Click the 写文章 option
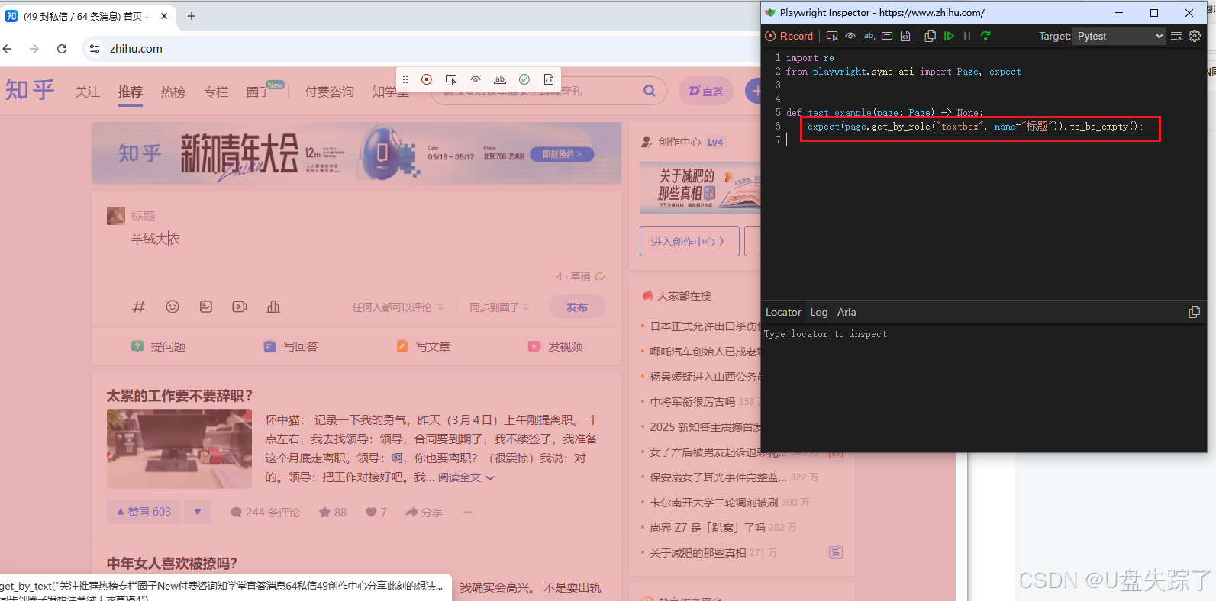The height and width of the screenshot is (601, 1216). [x=424, y=346]
